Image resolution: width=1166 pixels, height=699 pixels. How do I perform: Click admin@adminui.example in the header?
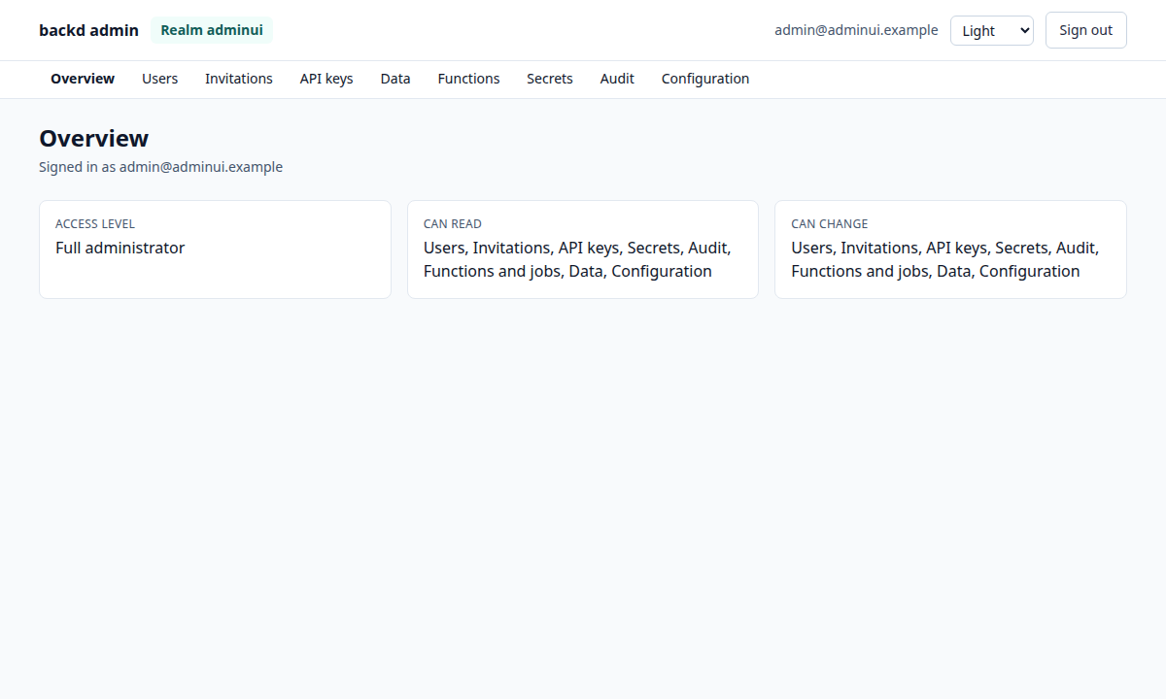(x=856, y=30)
